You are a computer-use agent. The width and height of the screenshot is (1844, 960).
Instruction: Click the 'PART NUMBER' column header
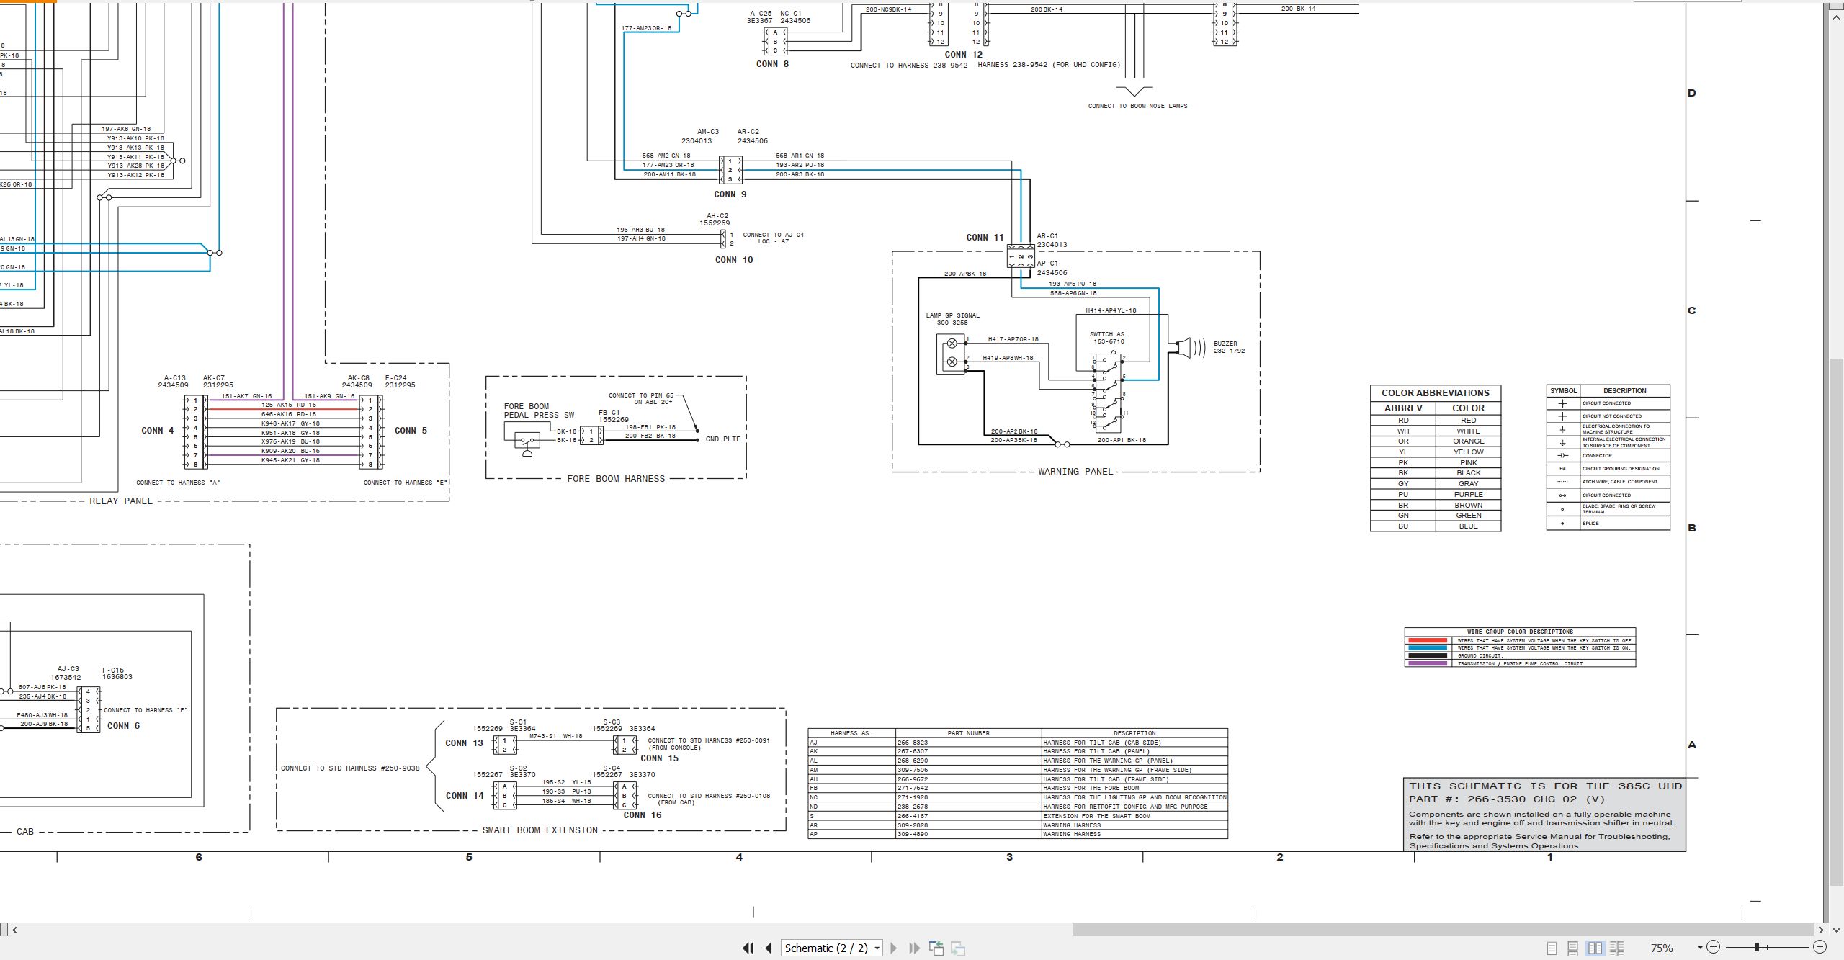[x=968, y=733]
